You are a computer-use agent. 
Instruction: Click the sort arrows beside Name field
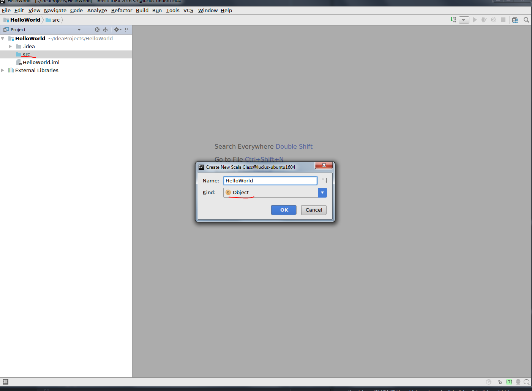pos(325,181)
